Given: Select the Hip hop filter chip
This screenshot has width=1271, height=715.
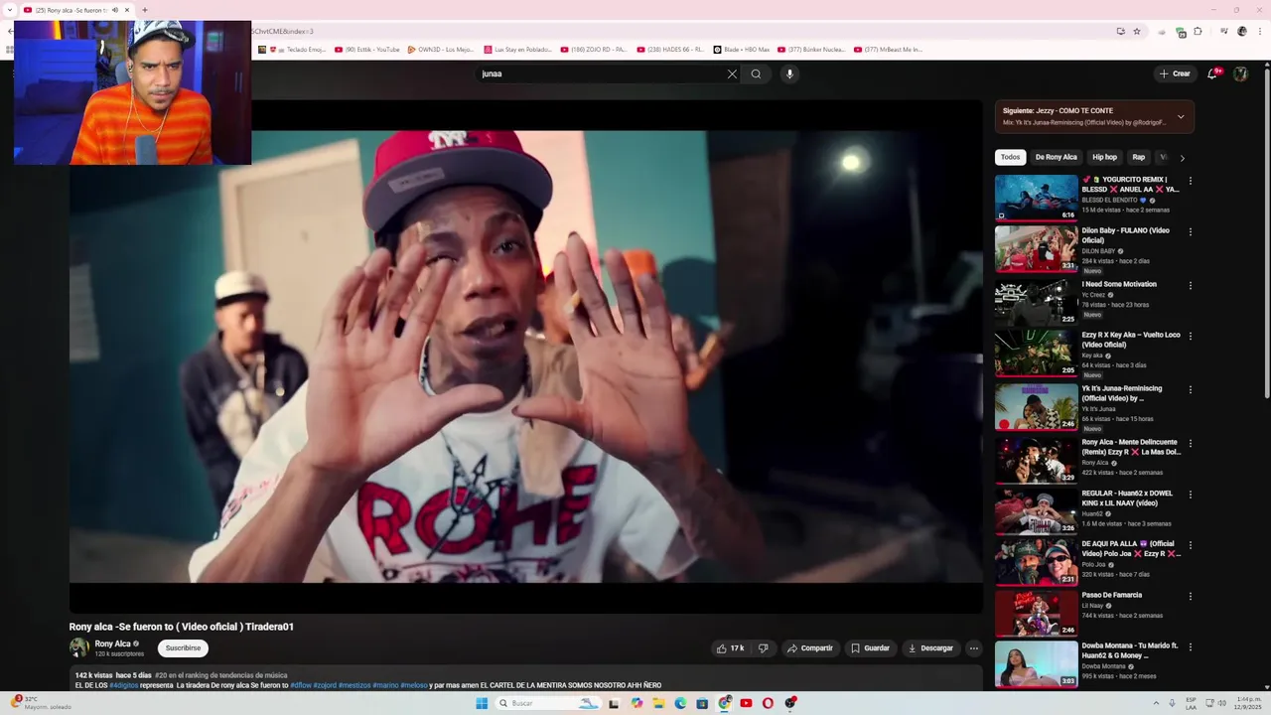Looking at the screenshot, I should [x=1104, y=157].
